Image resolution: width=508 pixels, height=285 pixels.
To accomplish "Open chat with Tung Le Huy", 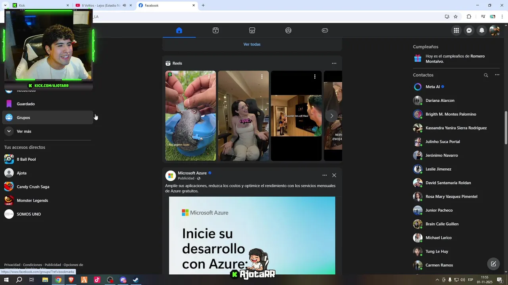I will click(x=456, y=251).
